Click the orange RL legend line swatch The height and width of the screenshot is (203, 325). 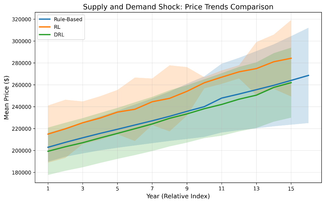click(x=45, y=27)
